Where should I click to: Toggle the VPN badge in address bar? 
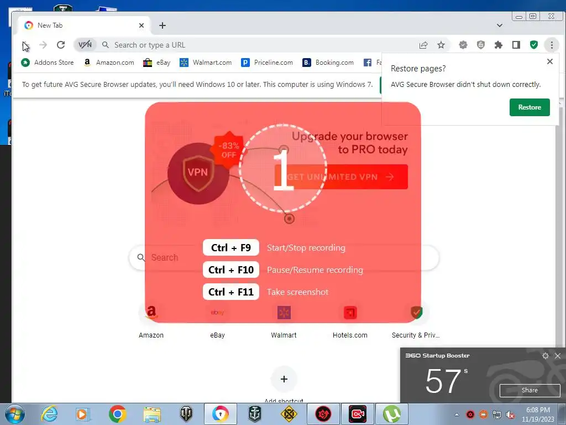tap(85, 45)
